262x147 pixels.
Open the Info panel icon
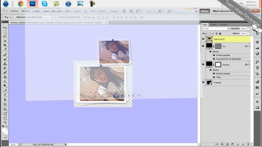coord(257,53)
